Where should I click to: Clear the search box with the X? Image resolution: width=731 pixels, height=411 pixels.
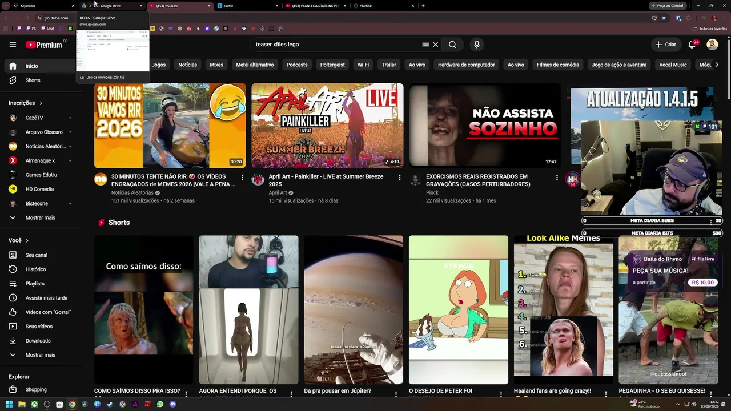pyautogui.click(x=435, y=45)
